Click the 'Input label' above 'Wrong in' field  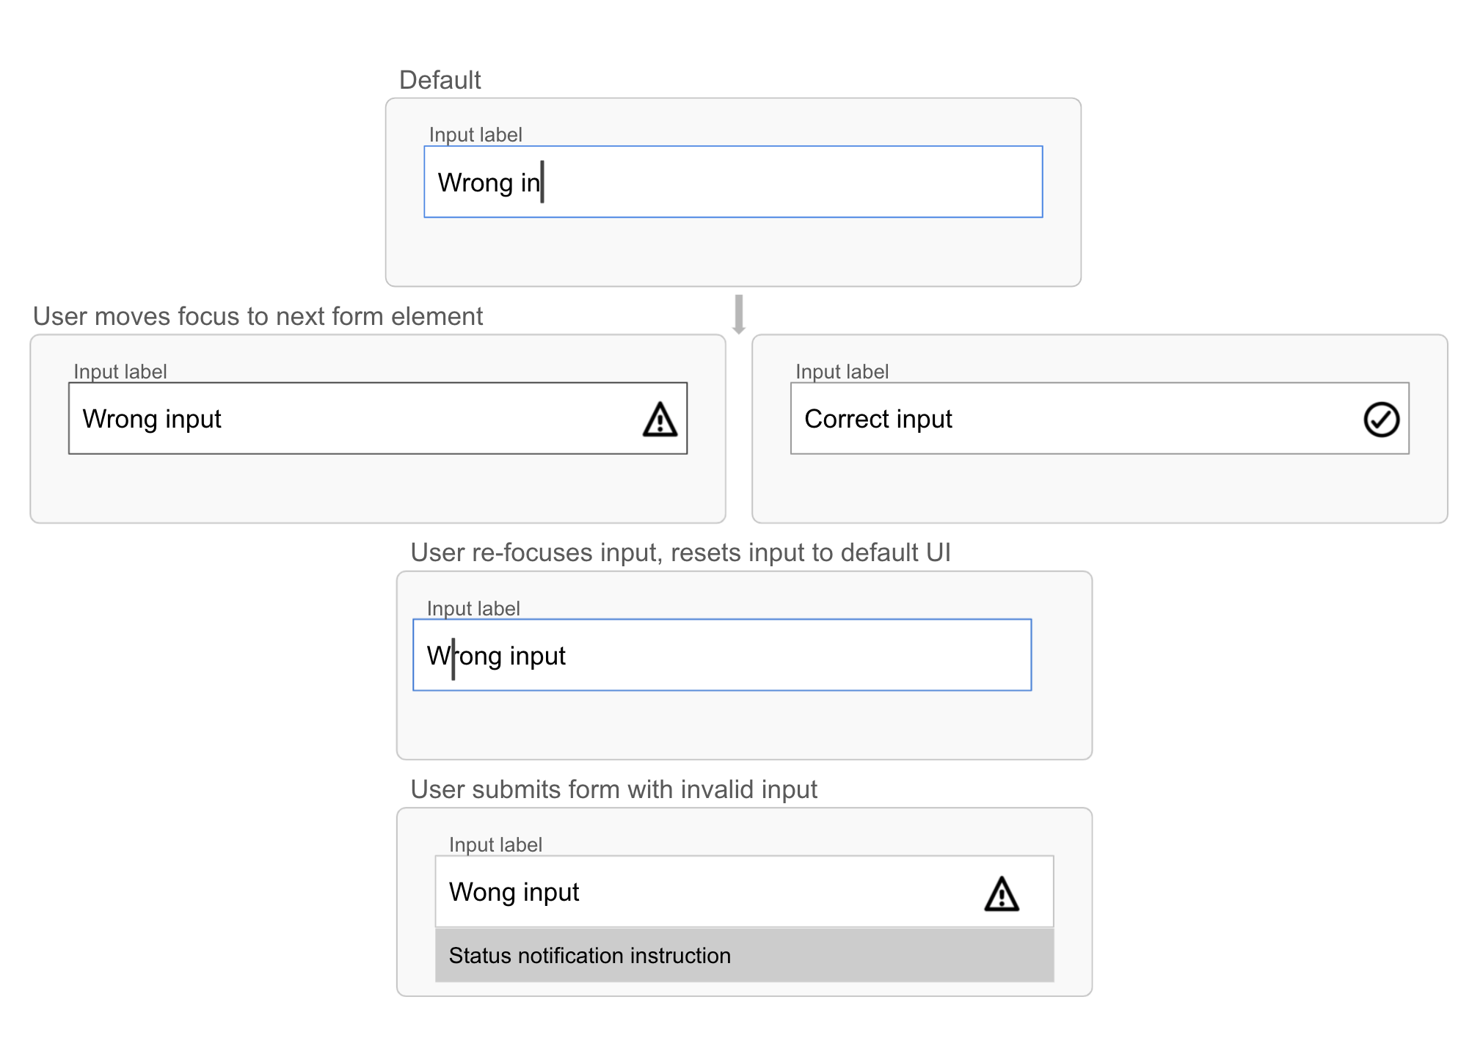pos(476,135)
